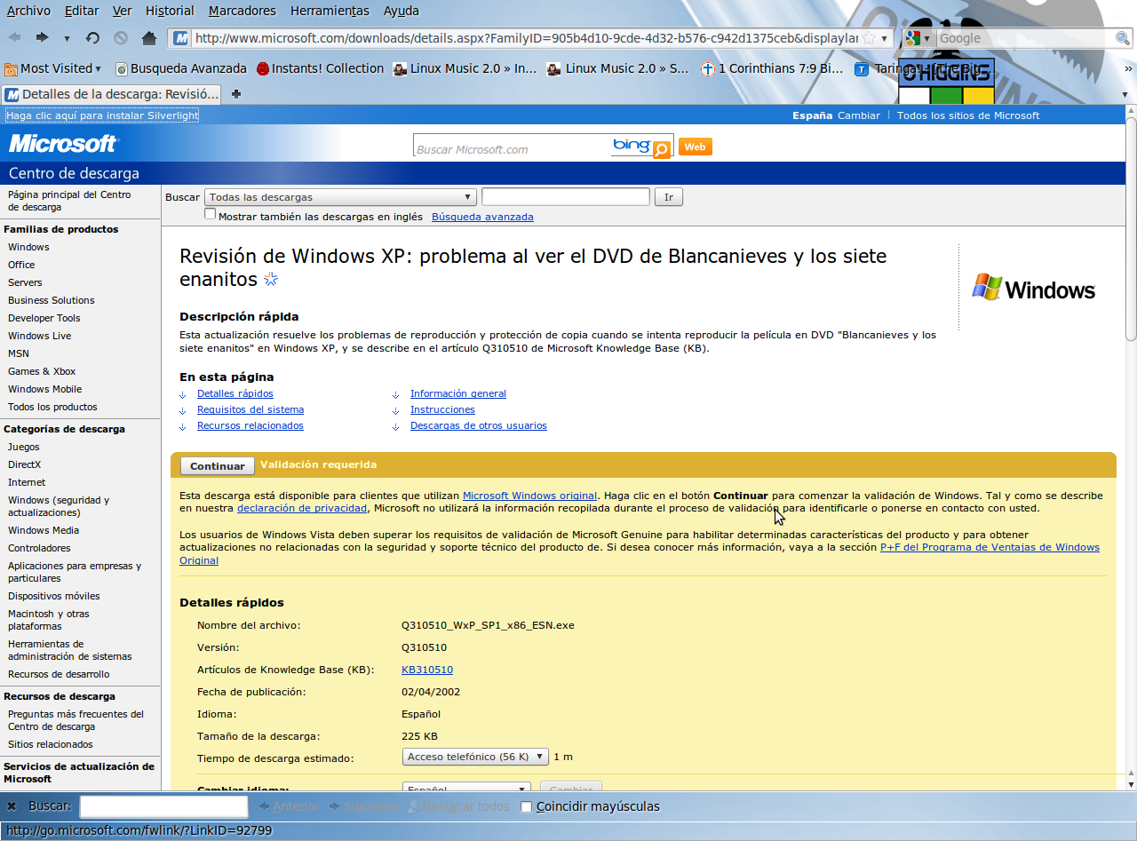Open the Todas las descargas dropdown
This screenshot has width=1137, height=841.
pyautogui.click(x=340, y=197)
